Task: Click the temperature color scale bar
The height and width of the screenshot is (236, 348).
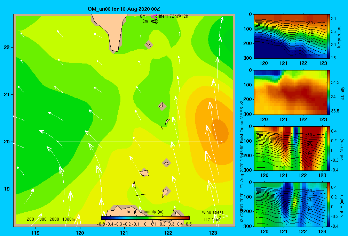Action: tap(329, 36)
